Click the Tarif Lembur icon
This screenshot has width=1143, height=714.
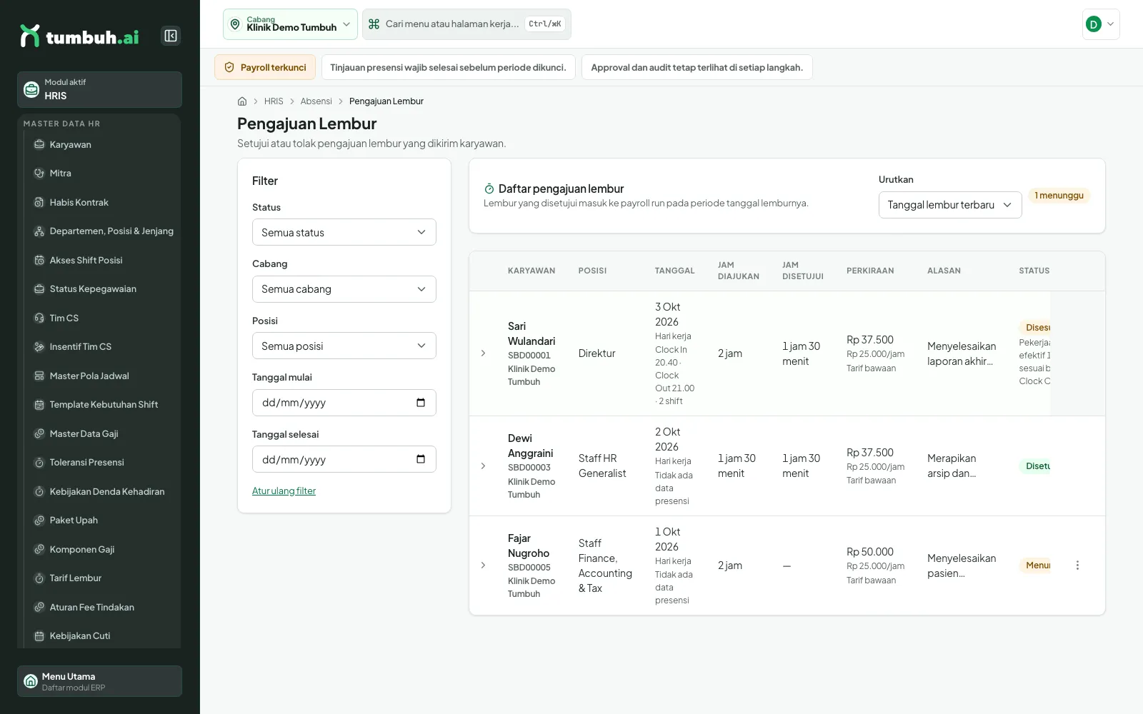pos(39,578)
